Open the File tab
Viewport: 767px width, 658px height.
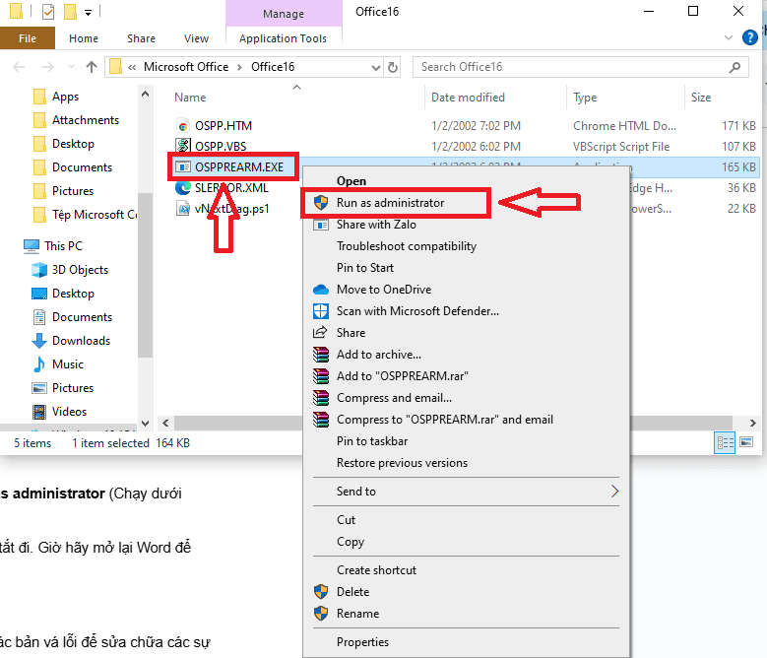tap(28, 38)
